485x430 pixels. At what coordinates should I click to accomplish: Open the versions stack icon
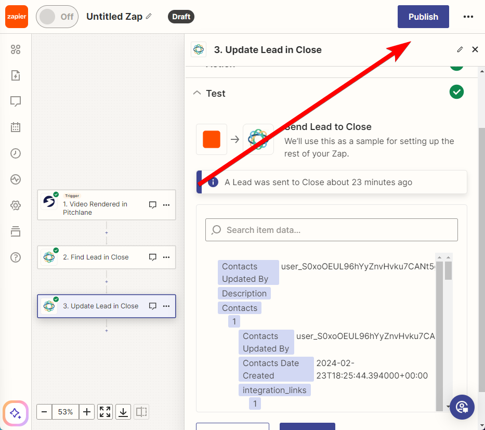[x=16, y=231]
